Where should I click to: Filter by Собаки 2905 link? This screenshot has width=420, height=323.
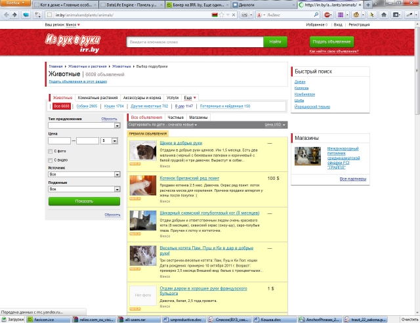(x=87, y=106)
